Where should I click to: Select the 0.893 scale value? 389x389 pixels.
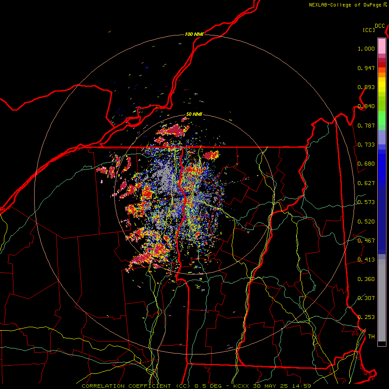366,87
